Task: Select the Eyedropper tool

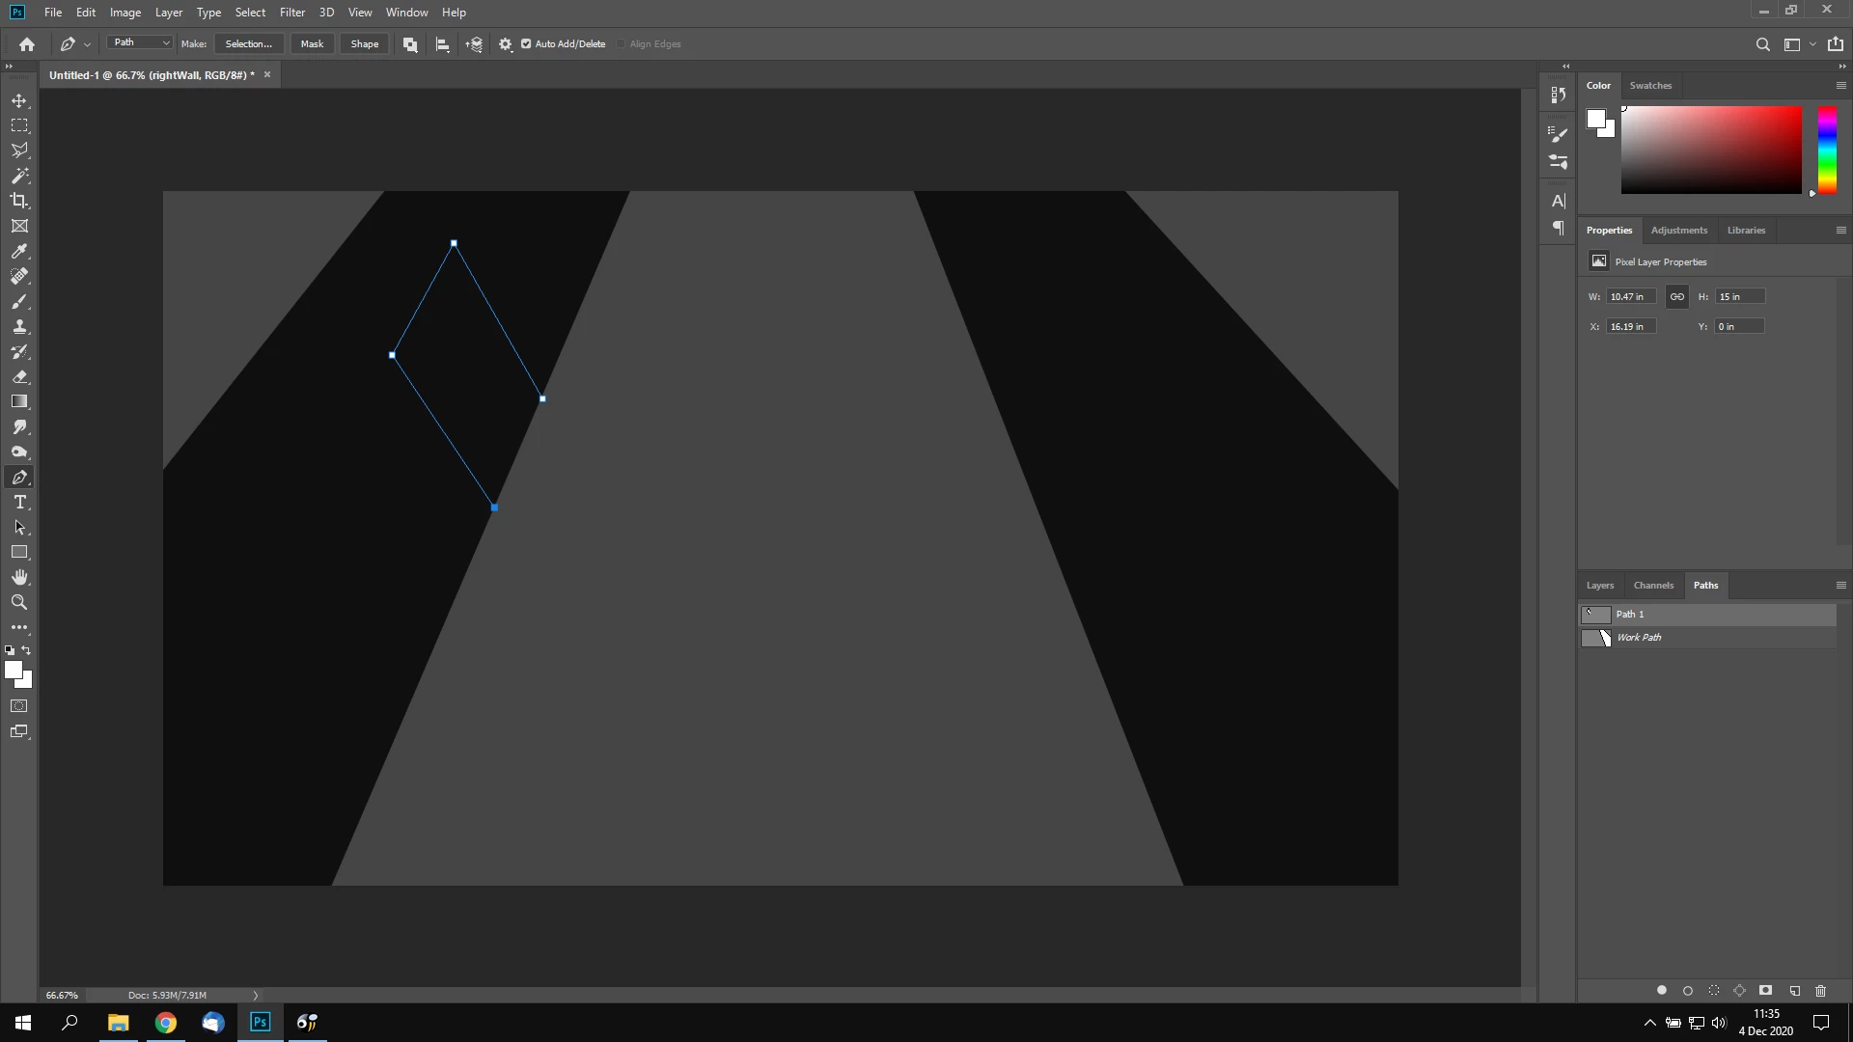Action: pos(19,251)
